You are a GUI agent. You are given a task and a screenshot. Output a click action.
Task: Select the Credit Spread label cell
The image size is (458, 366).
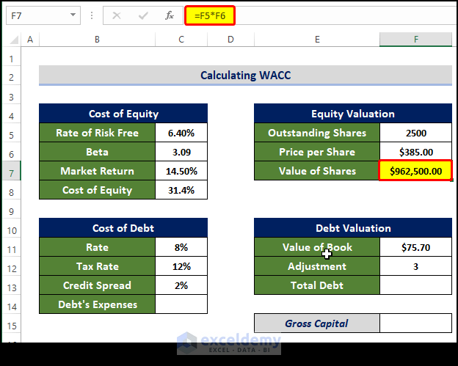[x=98, y=285]
